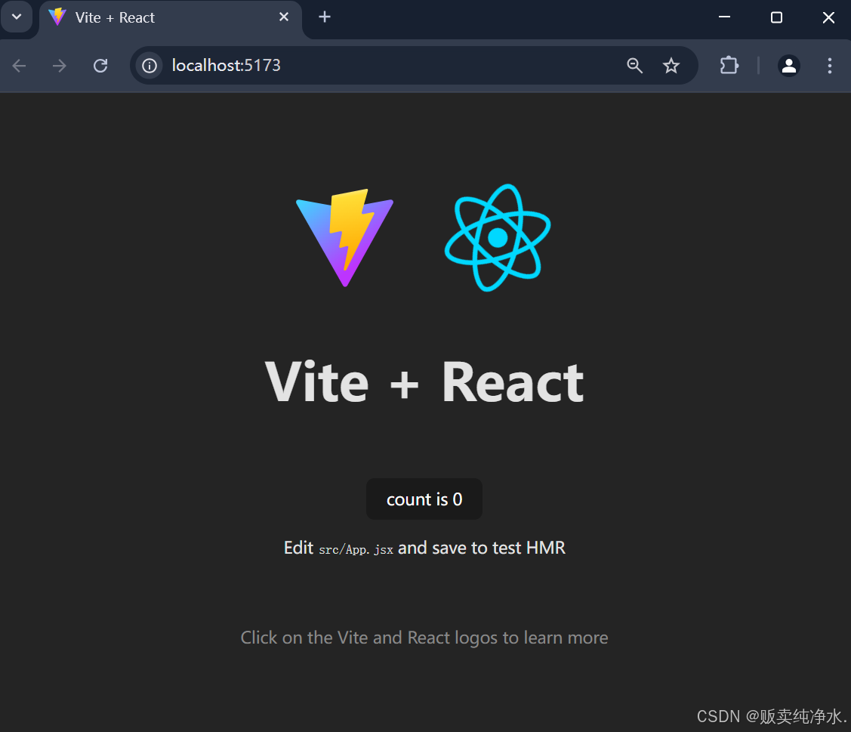Image resolution: width=851 pixels, height=732 pixels.
Task: Reload the page with refresh icon
Action: coord(100,66)
